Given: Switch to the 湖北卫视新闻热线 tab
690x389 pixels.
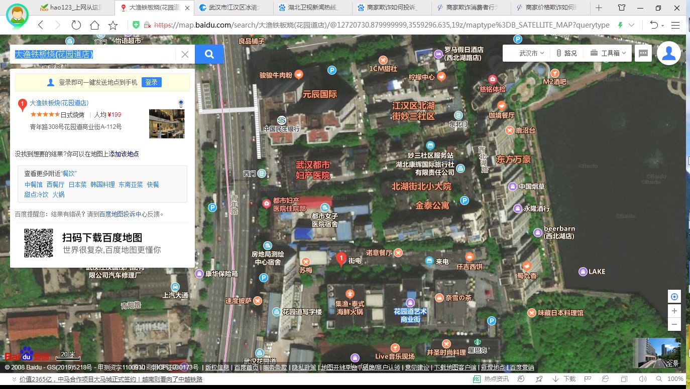Looking at the screenshot, I should [x=309, y=8].
